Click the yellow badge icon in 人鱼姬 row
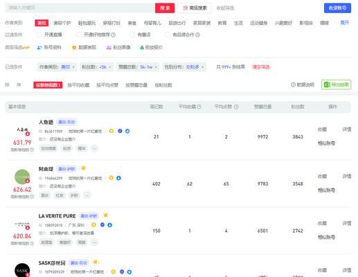358x277 pixels. click(111, 131)
